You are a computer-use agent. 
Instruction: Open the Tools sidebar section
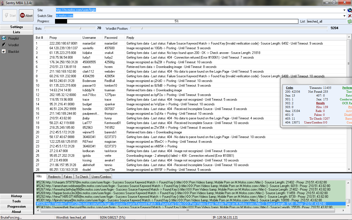coord(16,201)
